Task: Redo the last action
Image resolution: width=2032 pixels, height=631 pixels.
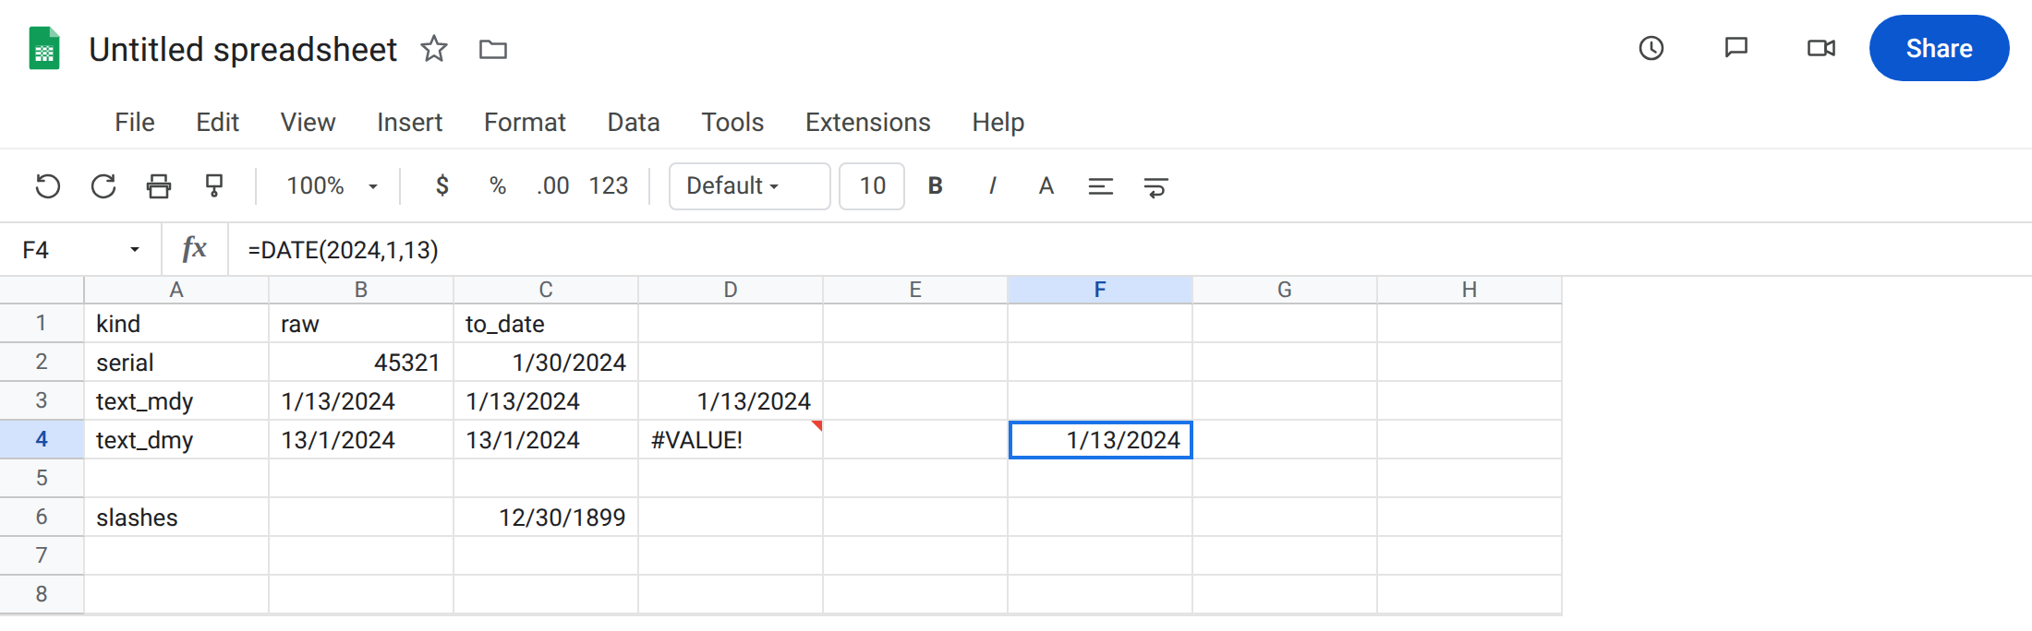Action: (x=103, y=186)
